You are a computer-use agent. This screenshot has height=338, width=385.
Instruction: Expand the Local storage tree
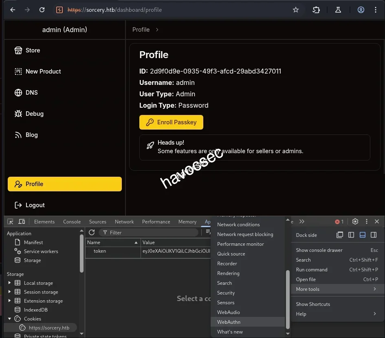(10, 283)
